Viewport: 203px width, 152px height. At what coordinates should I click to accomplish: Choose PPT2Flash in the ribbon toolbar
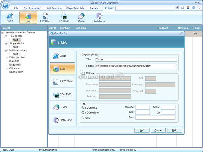[x=46, y=18]
